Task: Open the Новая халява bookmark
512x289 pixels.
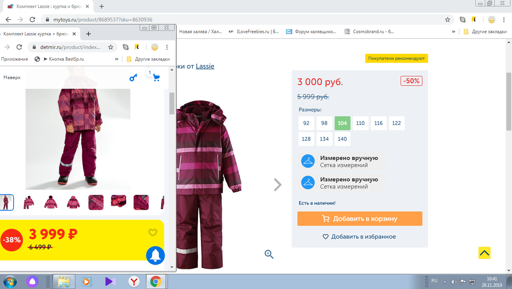Action: tap(200, 32)
